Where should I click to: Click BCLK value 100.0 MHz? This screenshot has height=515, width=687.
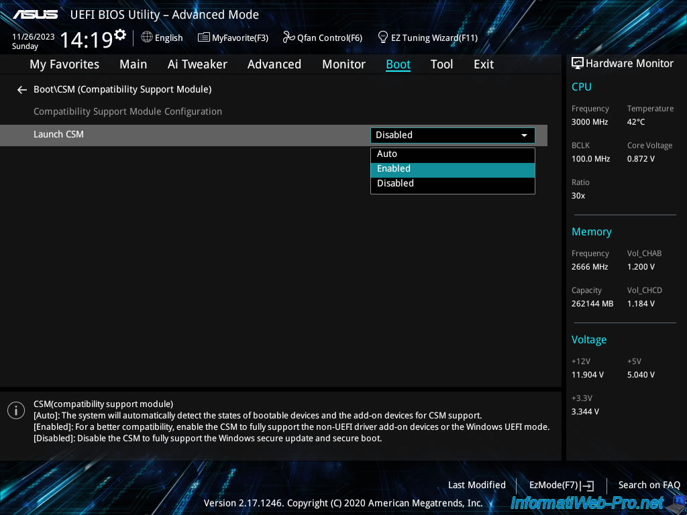590,159
